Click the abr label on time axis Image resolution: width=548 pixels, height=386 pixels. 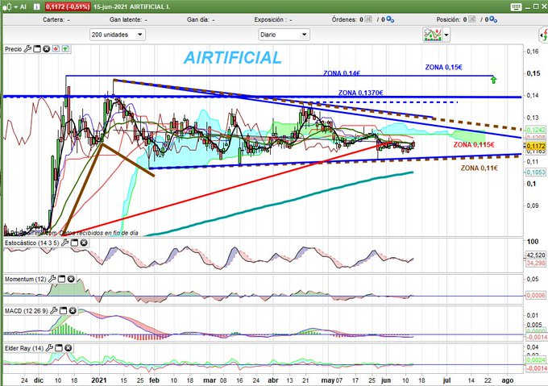pos(273,380)
